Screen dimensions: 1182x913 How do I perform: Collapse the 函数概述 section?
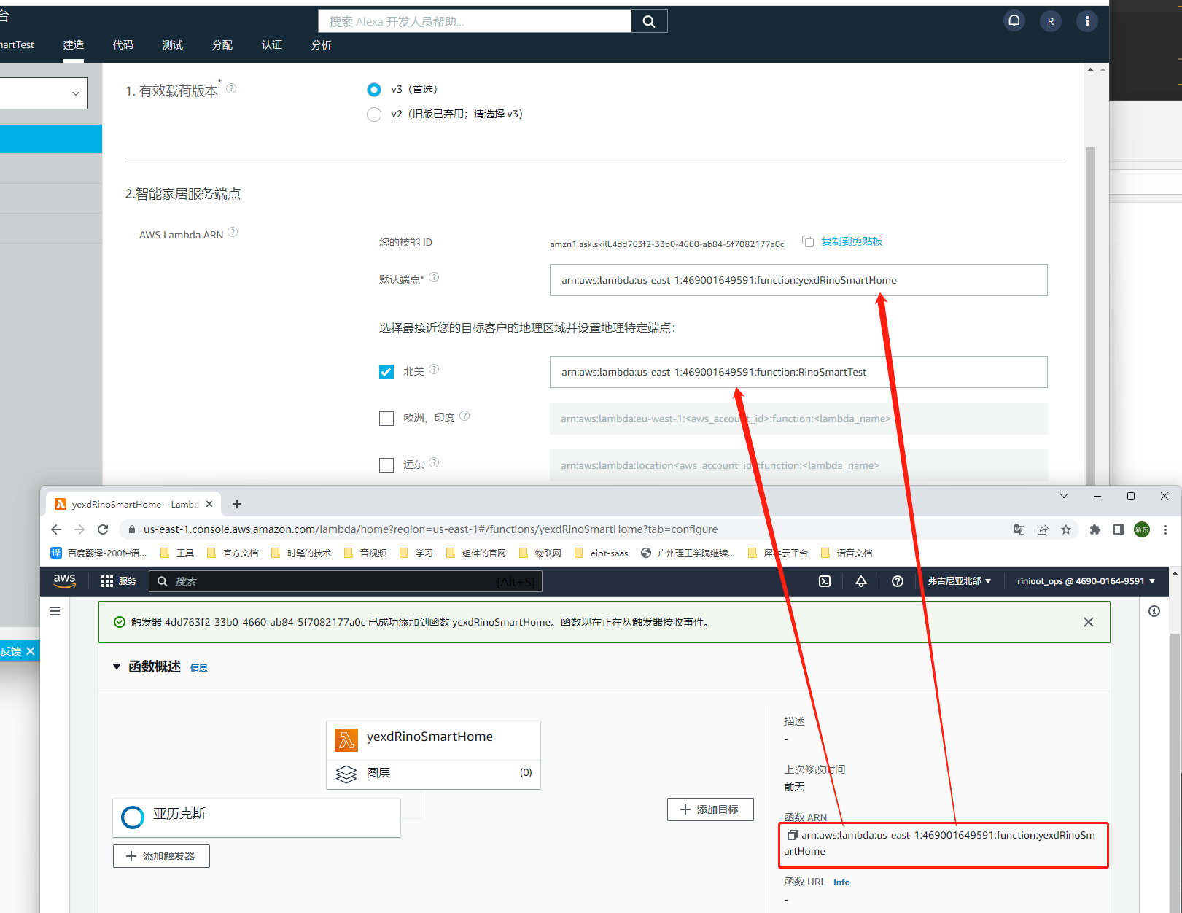pos(117,667)
